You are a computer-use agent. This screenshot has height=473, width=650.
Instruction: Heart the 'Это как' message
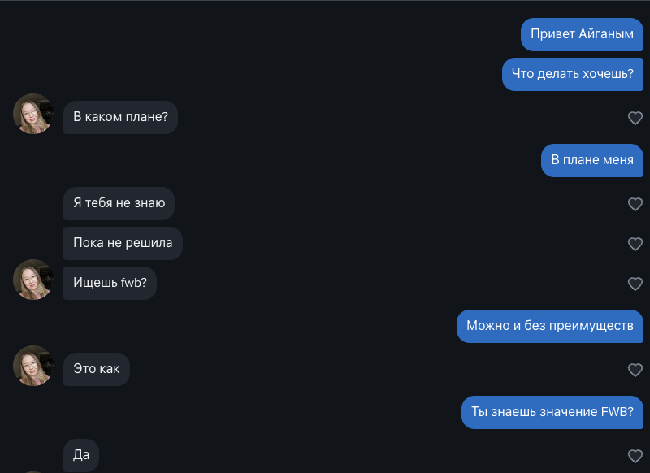coord(635,370)
